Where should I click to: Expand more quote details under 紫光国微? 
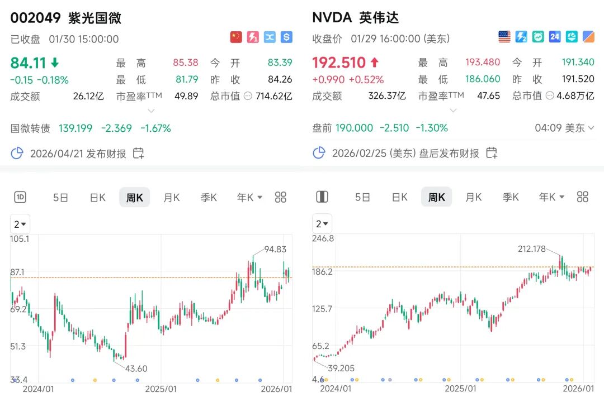151,111
